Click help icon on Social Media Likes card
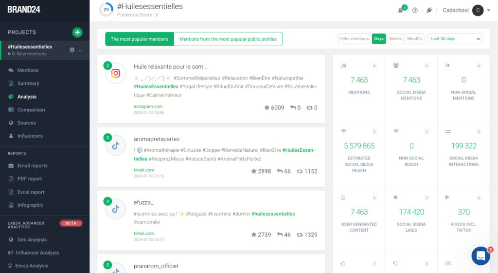The height and width of the screenshot is (273, 498). click(x=427, y=198)
